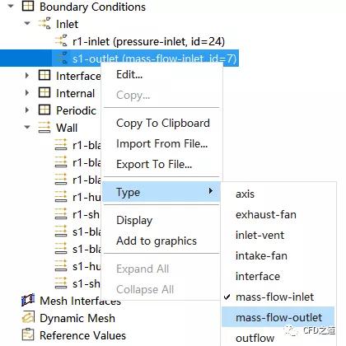
Task: Choose mass-flow-outlet boundary type
Action: tap(278, 317)
